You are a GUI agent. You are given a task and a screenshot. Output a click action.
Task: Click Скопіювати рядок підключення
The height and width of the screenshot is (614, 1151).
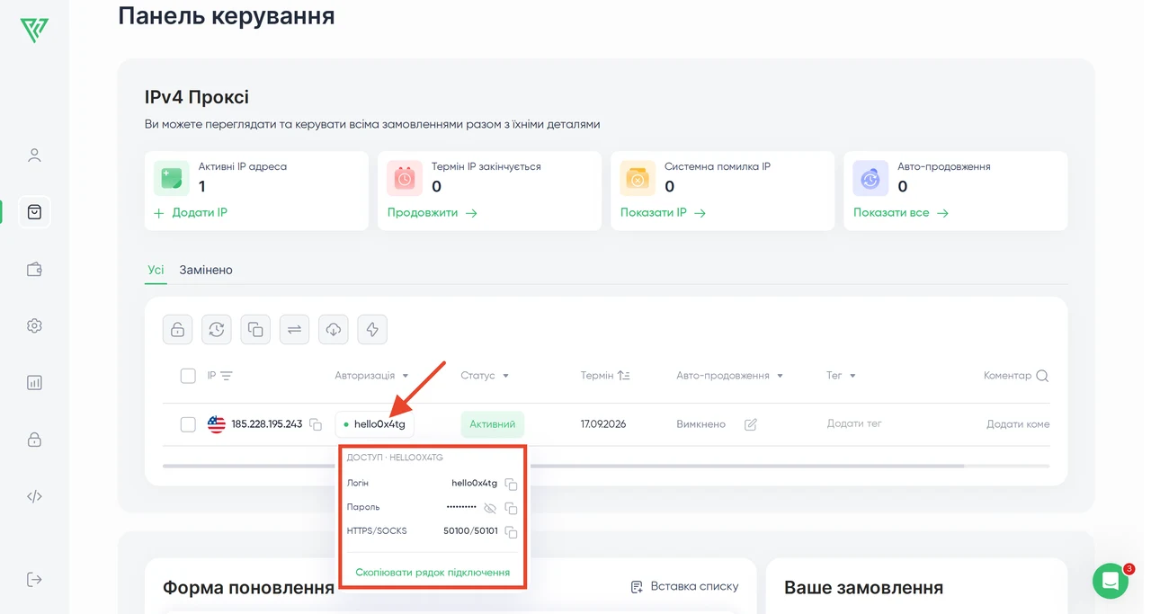coord(433,572)
